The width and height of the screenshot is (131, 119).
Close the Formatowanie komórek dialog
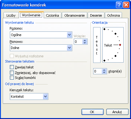[126, 5]
